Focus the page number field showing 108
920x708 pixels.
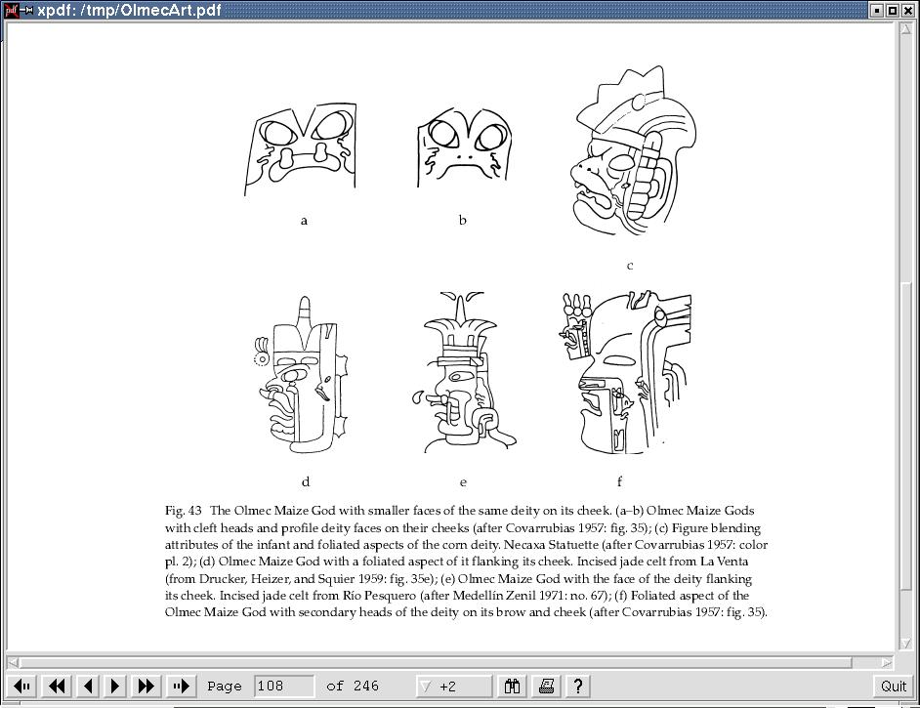[284, 686]
